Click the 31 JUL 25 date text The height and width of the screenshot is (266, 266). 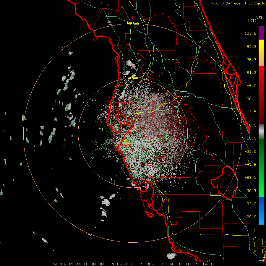(x=188, y=264)
